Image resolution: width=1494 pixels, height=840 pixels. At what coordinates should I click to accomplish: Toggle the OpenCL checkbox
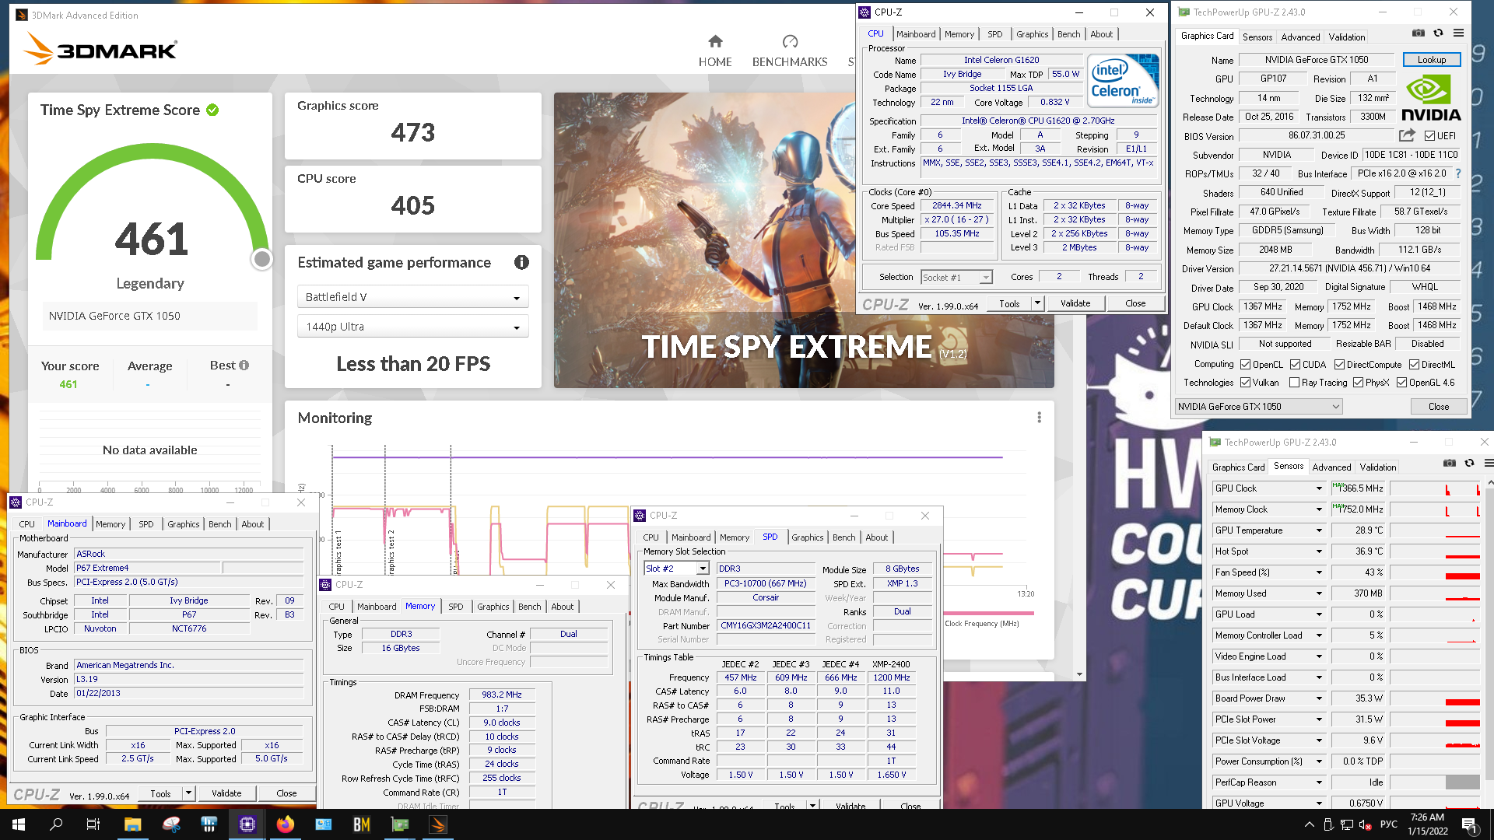(x=1245, y=365)
